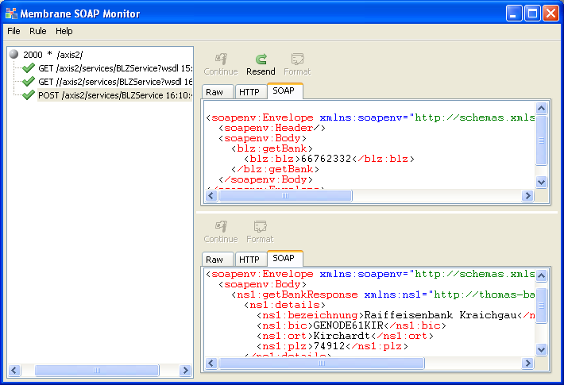Select first GET /axis2/services/BLZService?wsdl exchange
564x385 pixels.
(x=115, y=68)
